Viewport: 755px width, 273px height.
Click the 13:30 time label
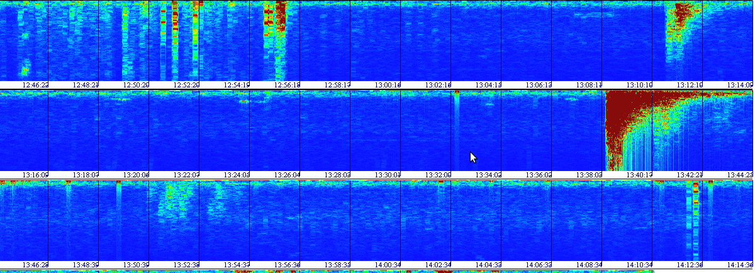coord(388,175)
